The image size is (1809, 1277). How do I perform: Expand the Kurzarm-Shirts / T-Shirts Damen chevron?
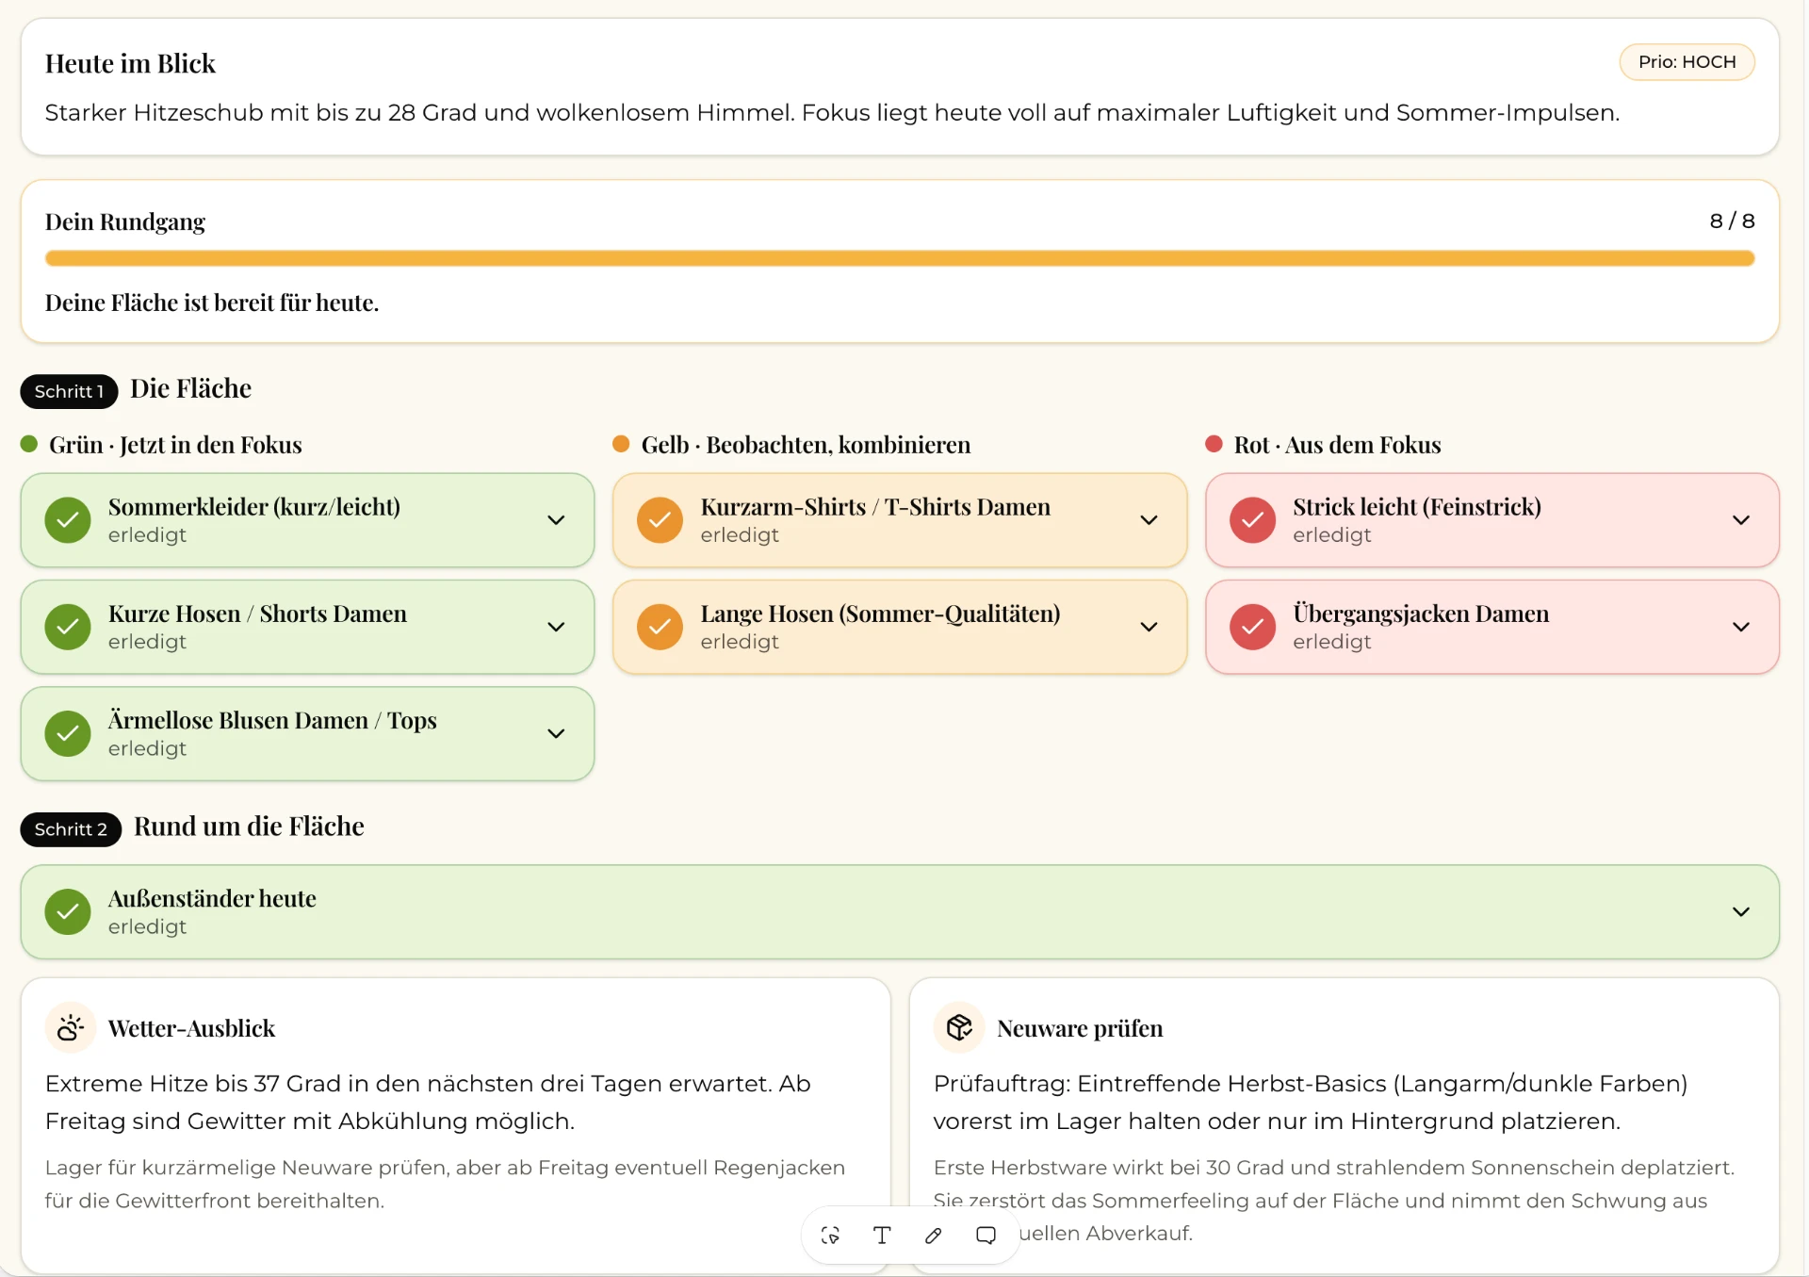[1149, 520]
